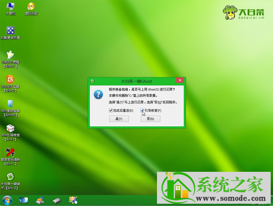Click text 本操作将删除 C: 盘上的所有数据
This screenshot has width=273, height=206.
[133, 96]
